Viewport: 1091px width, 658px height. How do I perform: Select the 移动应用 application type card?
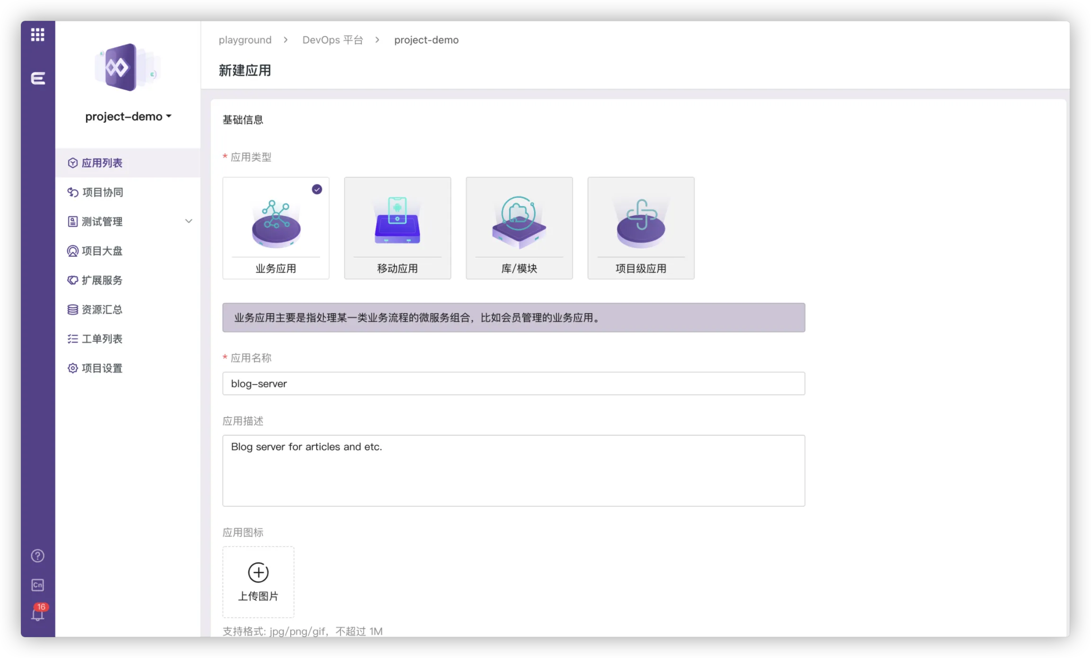tap(397, 228)
